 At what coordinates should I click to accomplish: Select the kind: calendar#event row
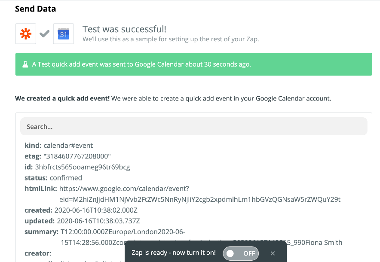[x=58, y=145]
